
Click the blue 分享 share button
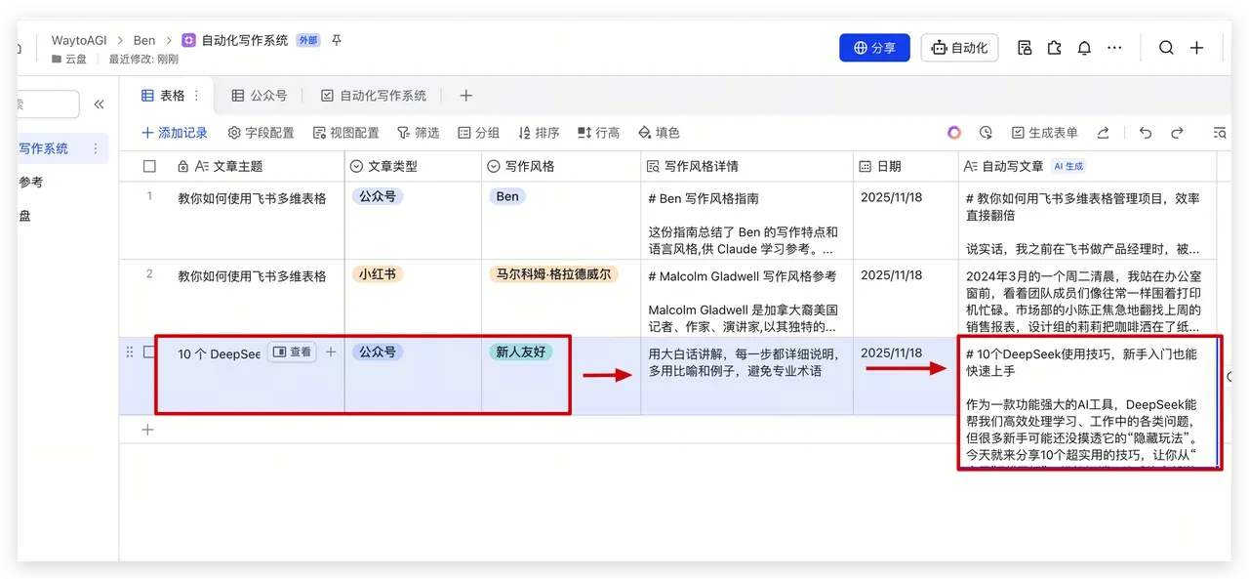pyautogui.click(x=874, y=48)
